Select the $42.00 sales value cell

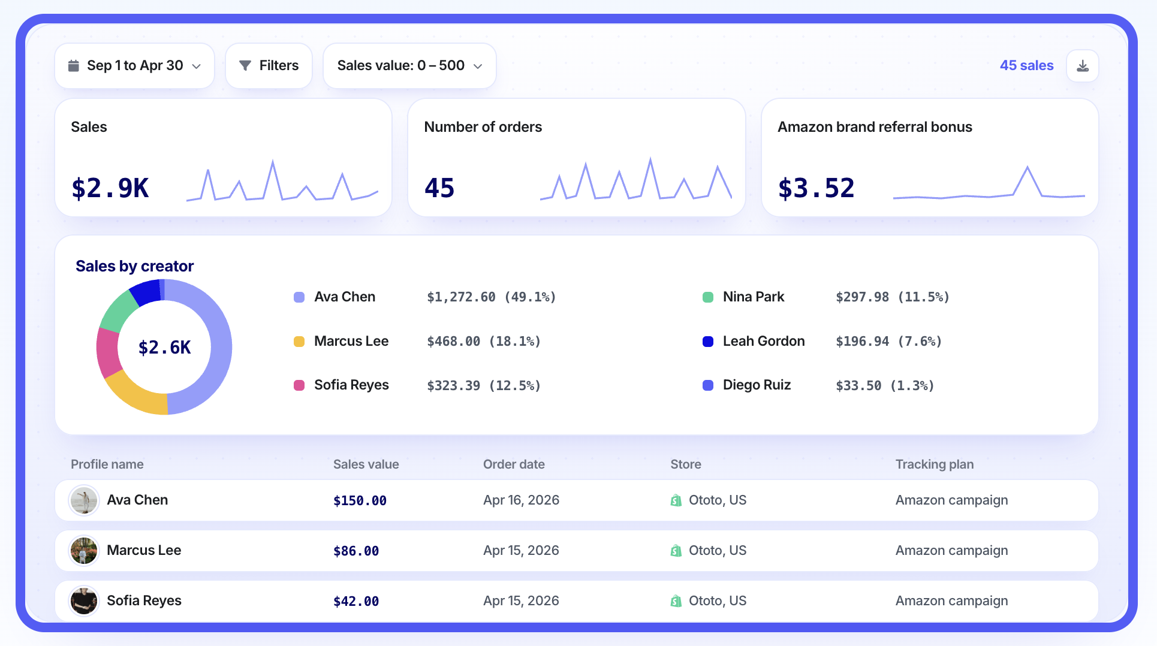tap(356, 601)
